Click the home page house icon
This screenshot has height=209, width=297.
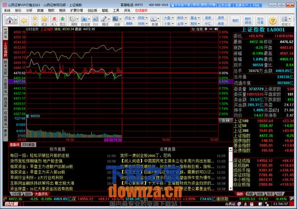[10, 20]
